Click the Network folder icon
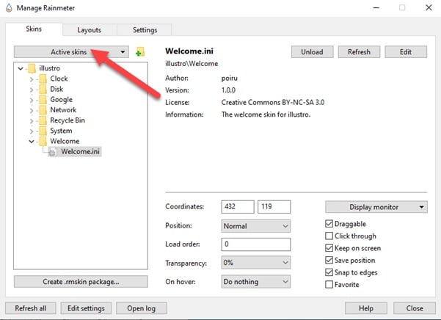 tap(43, 110)
